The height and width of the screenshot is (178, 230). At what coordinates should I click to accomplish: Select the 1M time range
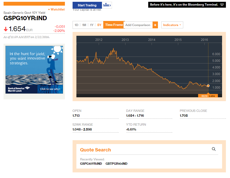tap(84, 25)
